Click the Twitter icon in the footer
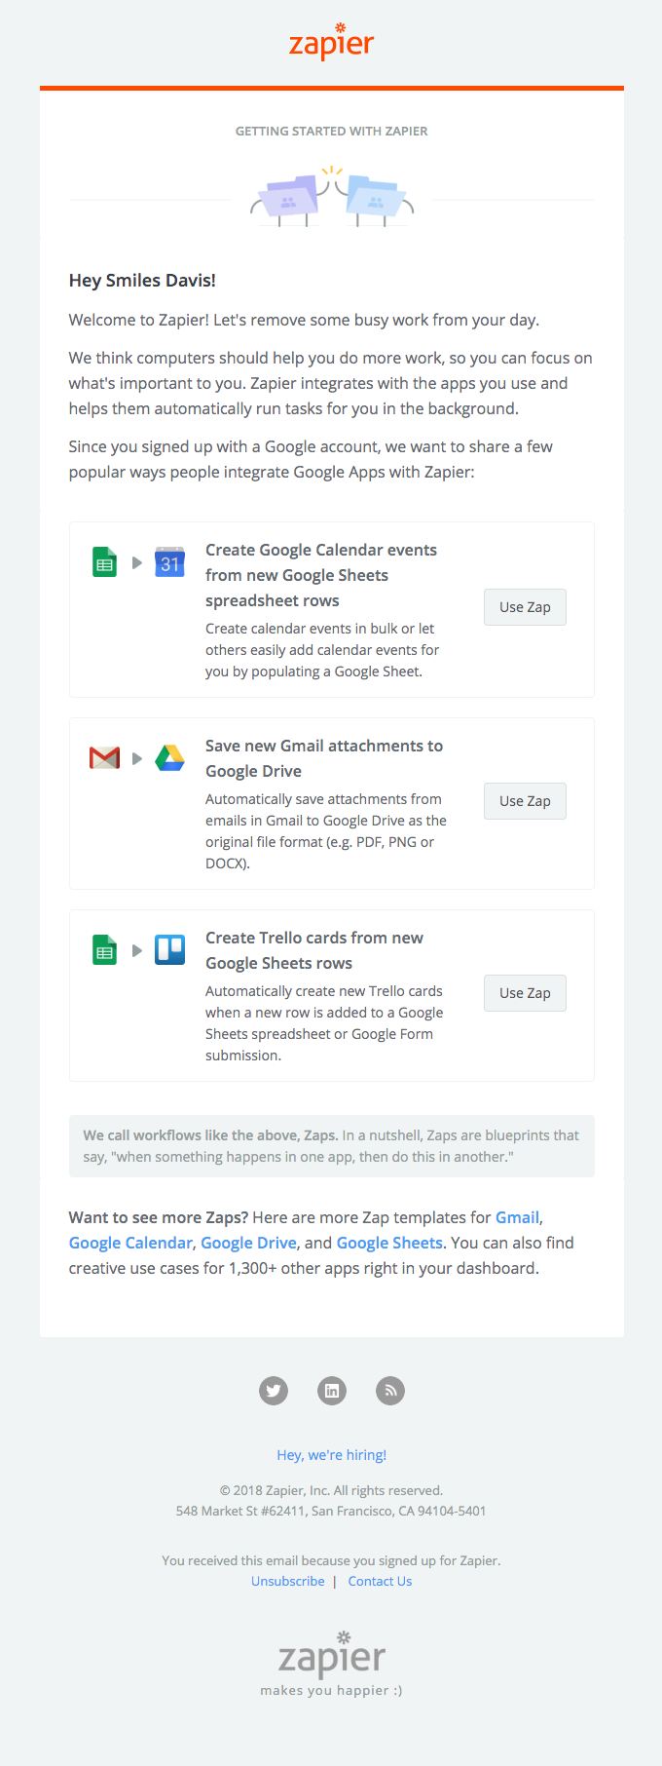 click(274, 1391)
